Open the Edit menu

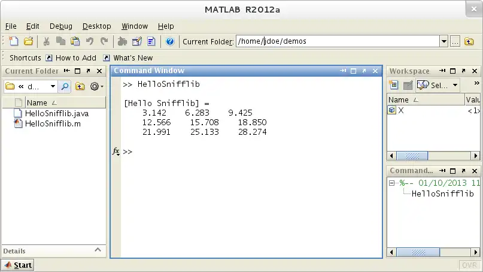click(33, 26)
